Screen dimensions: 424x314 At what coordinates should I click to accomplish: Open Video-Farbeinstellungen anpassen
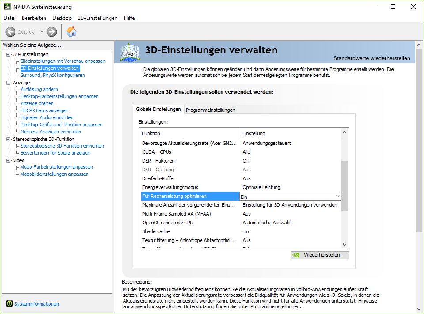pos(57,167)
